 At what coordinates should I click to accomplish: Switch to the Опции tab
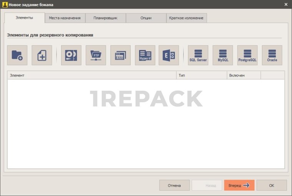coord(146,18)
